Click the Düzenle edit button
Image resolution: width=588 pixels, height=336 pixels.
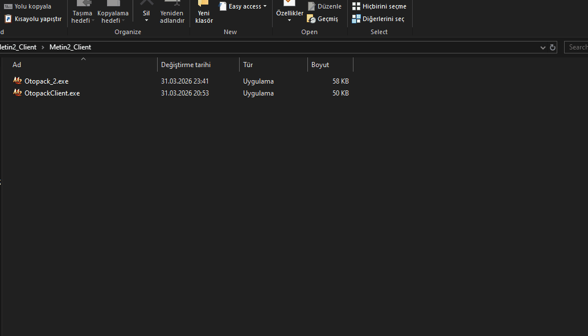[324, 6]
